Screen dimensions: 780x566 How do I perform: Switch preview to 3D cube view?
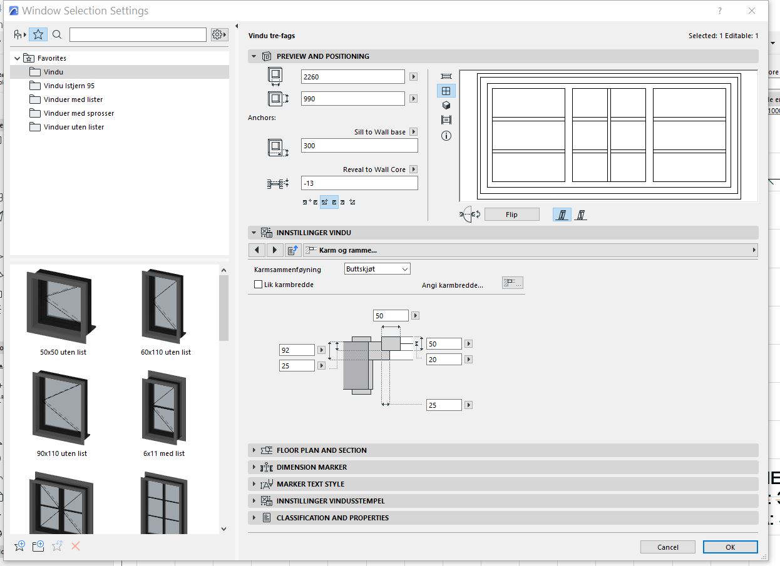pyautogui.click(x=446, y=105)
